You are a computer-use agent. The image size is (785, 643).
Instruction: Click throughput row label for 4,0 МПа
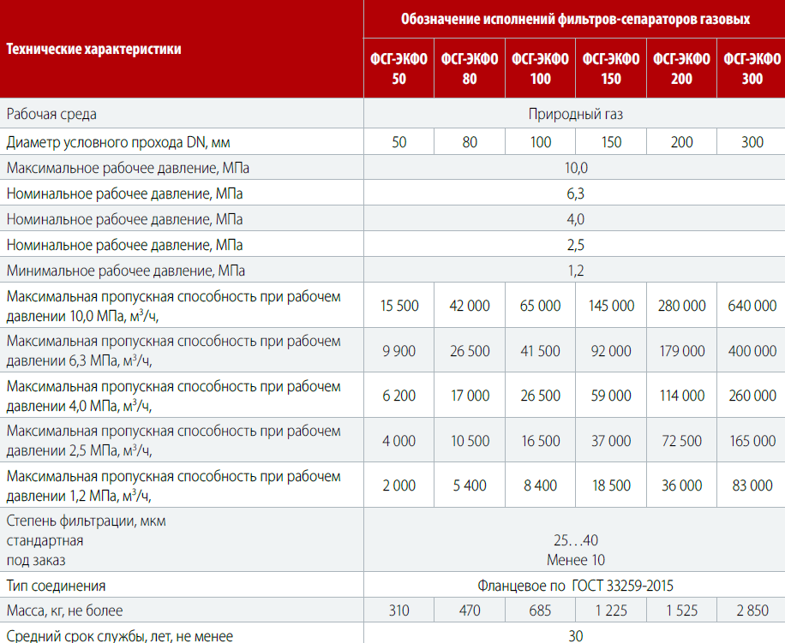(x=173, y=396)
